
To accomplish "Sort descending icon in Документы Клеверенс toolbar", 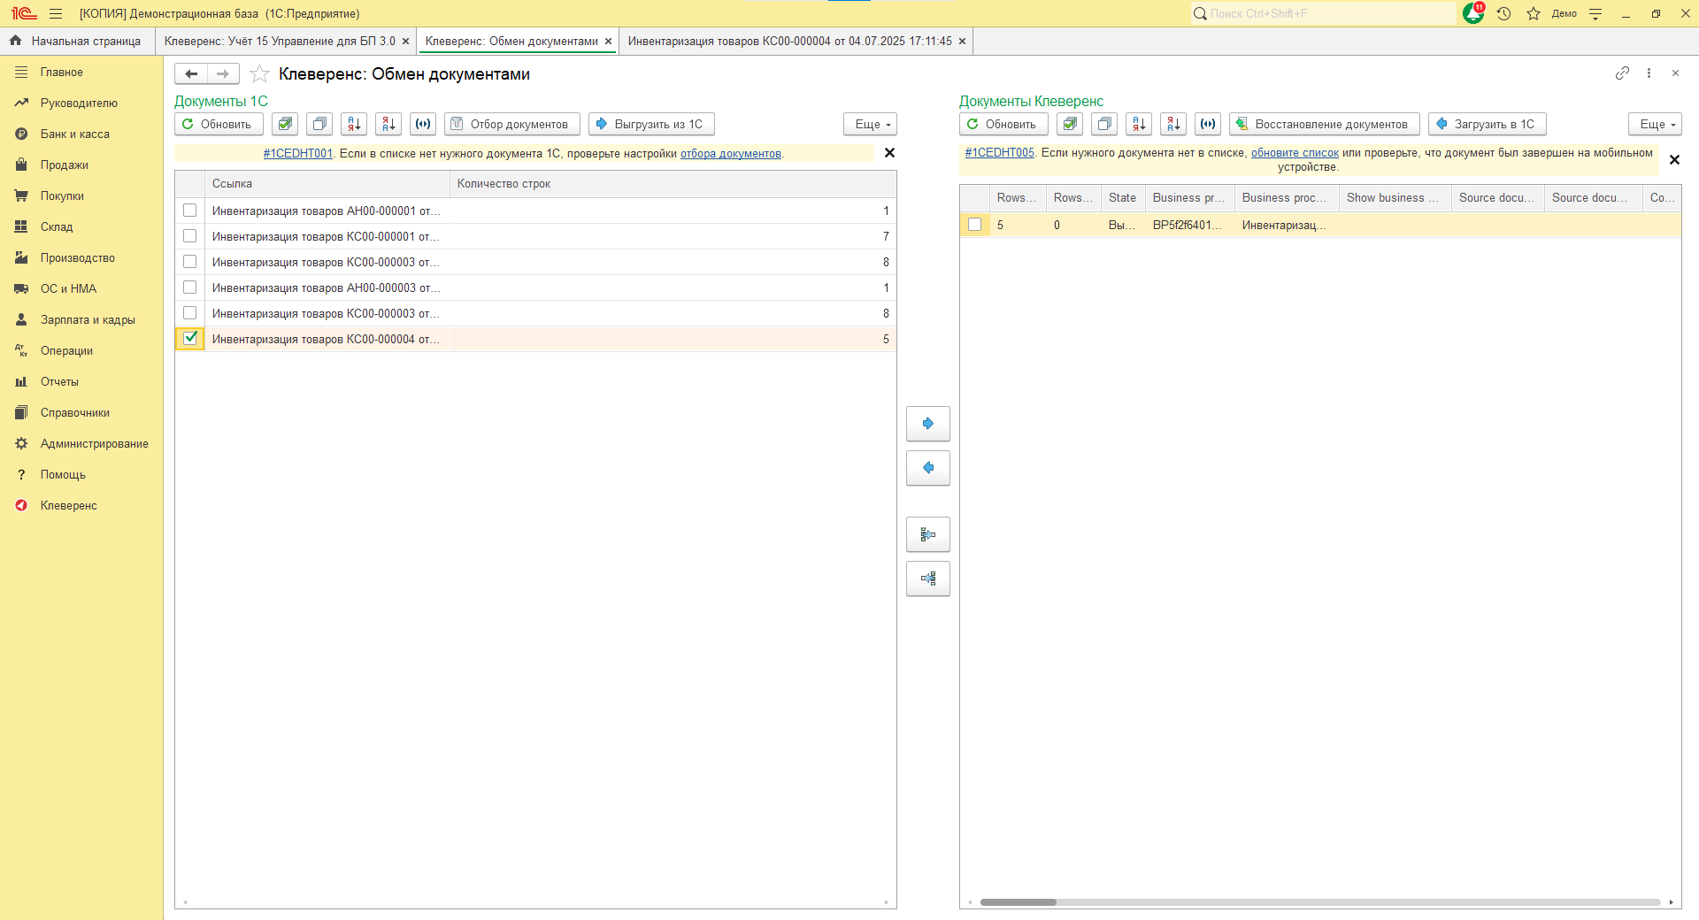I will (x=1173, y=125).
